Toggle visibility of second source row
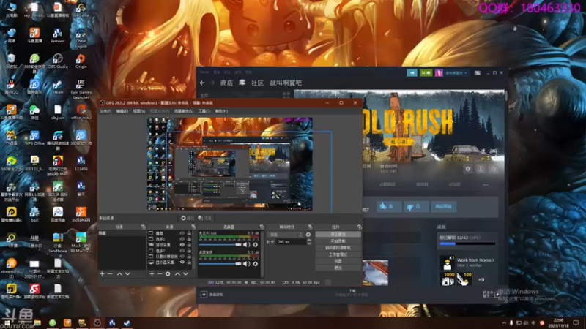The image size is (586, 329). point(182,239)
